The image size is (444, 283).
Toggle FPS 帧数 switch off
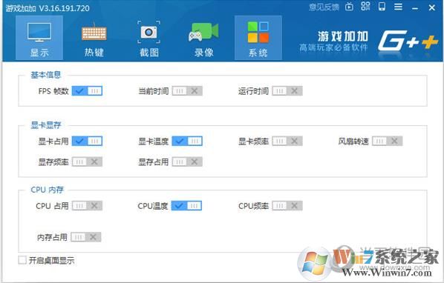click(87, 91)
